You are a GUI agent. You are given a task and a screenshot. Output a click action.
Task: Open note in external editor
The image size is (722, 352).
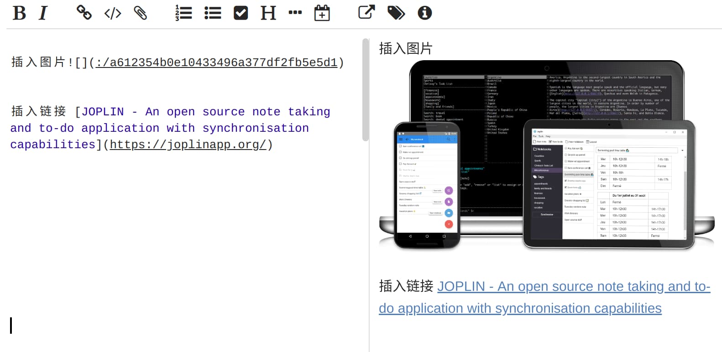[366, 12]
